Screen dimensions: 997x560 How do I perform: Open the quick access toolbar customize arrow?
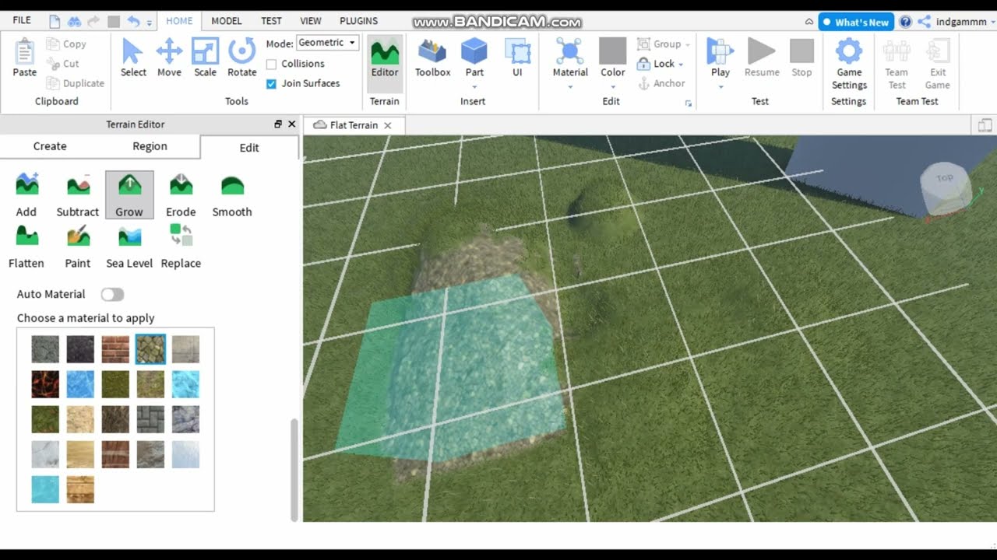(149, 22)
